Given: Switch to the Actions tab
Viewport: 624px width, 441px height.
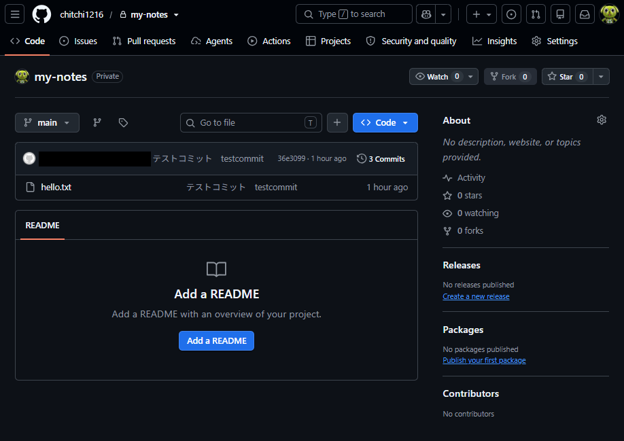Looking at the screenshot, I should click(269, 41).
